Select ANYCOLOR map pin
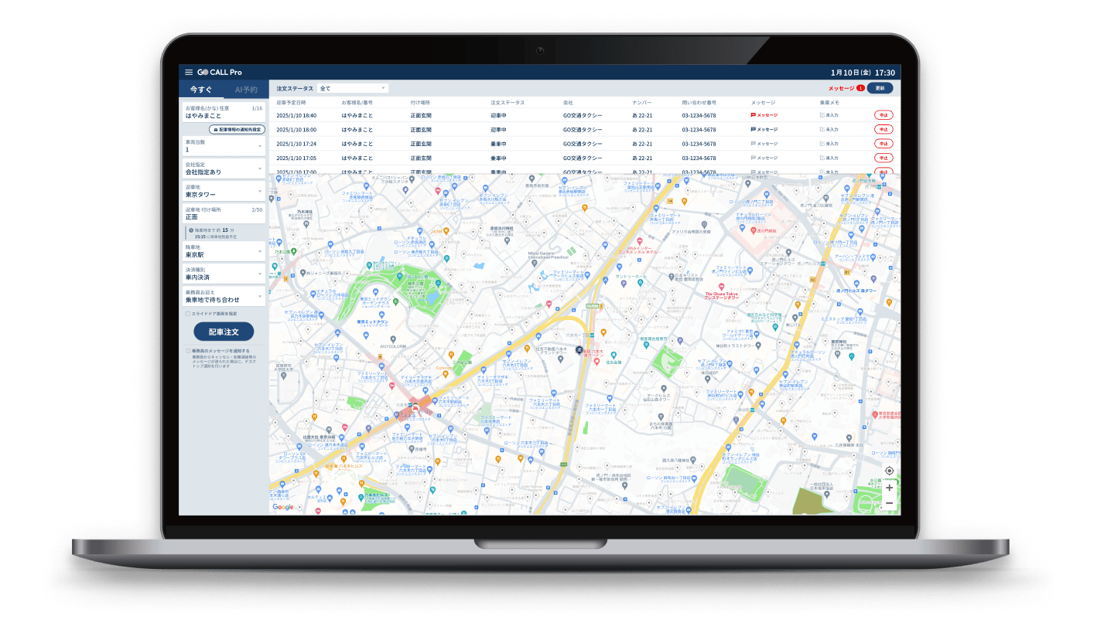This screenshot has height=623, width=1097. pos(392,339)
